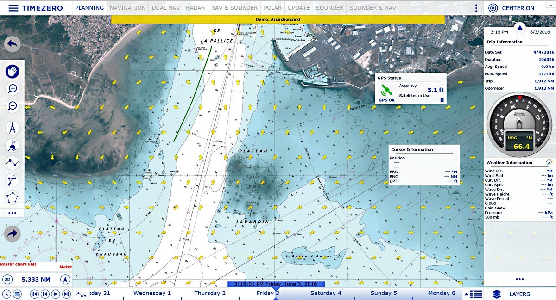Switch to the RADAR workspace tab
The width and height of the screenshot is (556, 300).
pos(195,8)
